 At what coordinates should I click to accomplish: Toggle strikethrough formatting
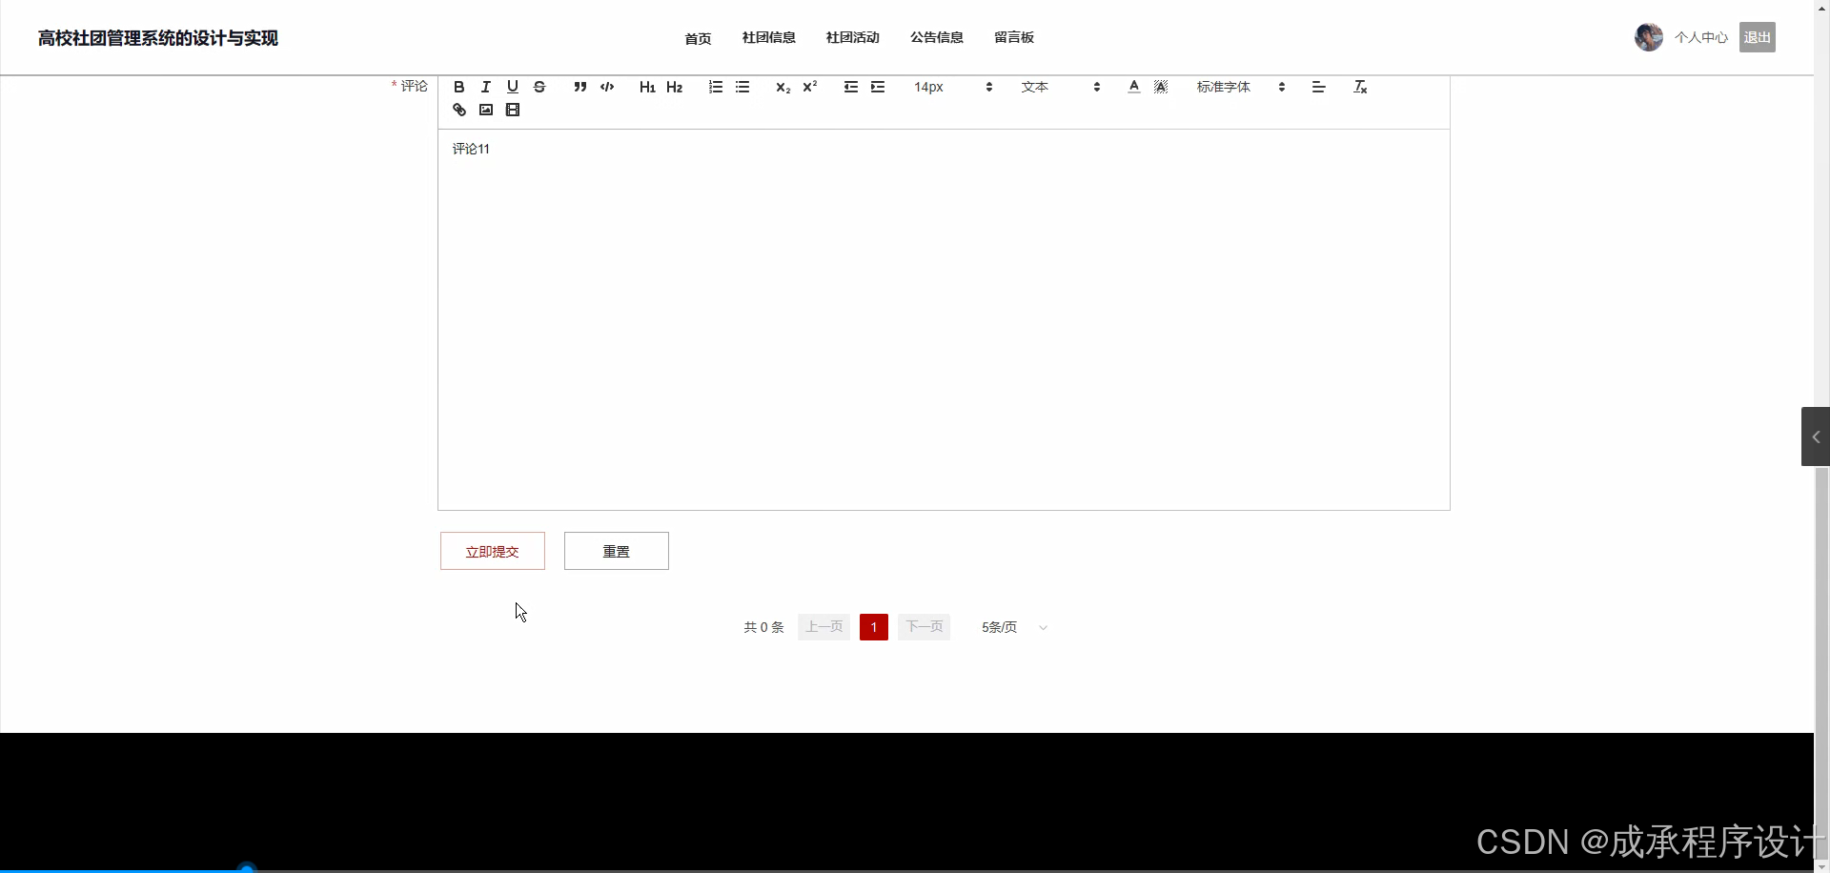coord(539,87)
